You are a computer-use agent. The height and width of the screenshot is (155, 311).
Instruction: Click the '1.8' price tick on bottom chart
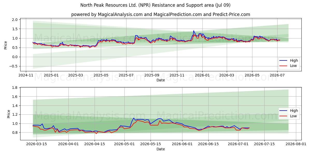[15, 88]
